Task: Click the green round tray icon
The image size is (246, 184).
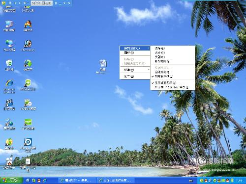Action: coord(215,181)
